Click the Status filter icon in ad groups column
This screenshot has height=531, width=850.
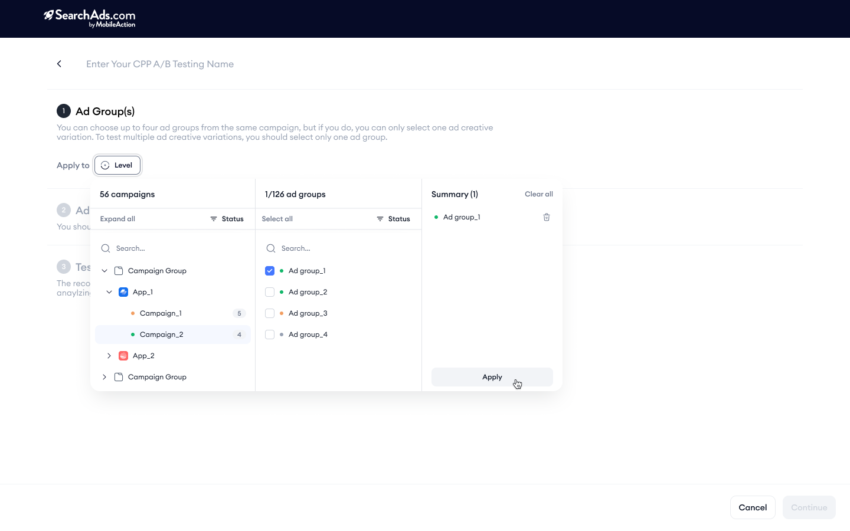[x=381, y=218]
